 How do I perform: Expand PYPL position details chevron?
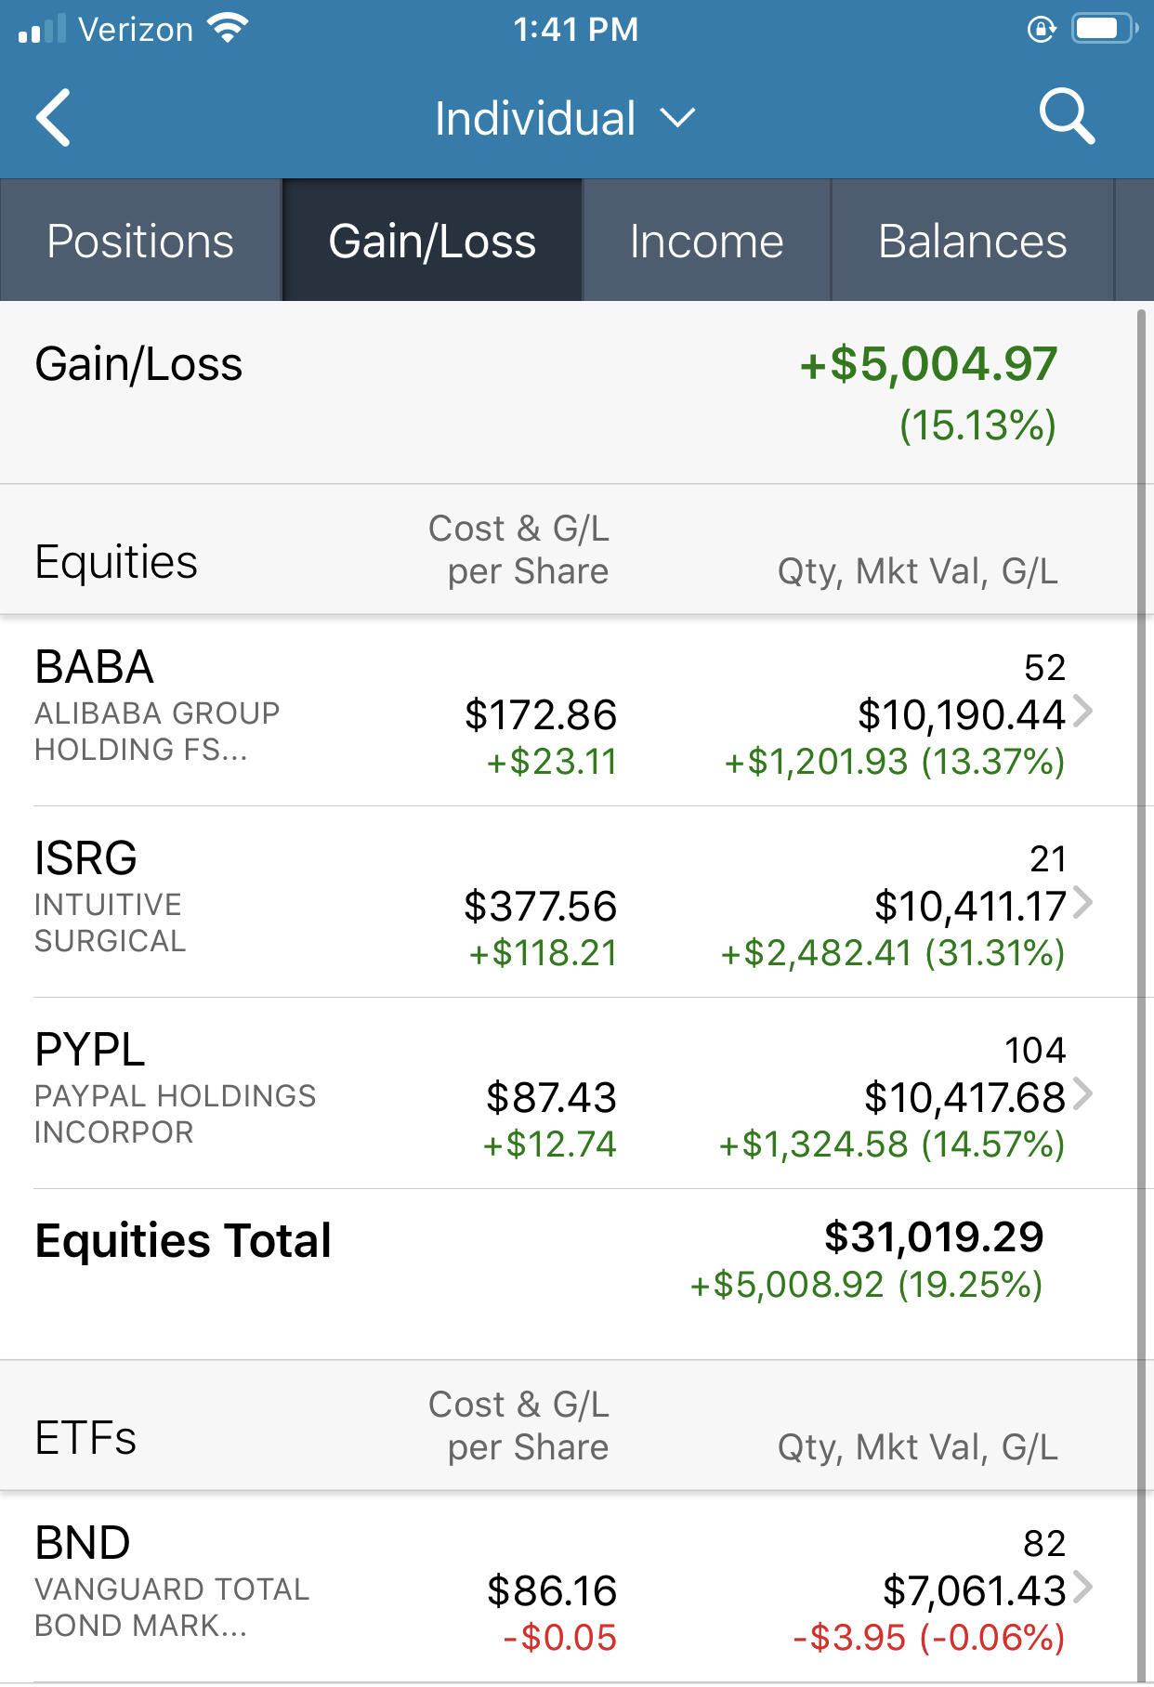point(1082,1094)
